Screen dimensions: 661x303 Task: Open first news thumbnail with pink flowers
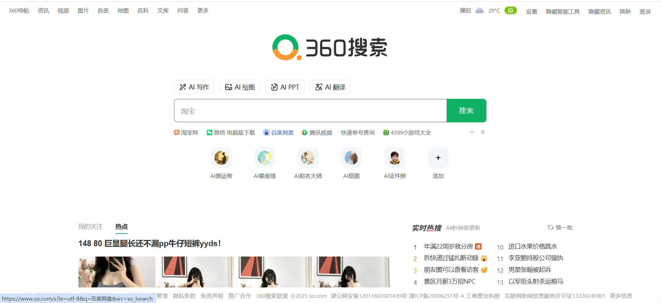[x=117, y=272]
